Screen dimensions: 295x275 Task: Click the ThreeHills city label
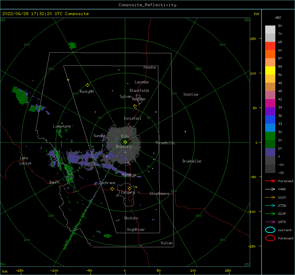165,143
